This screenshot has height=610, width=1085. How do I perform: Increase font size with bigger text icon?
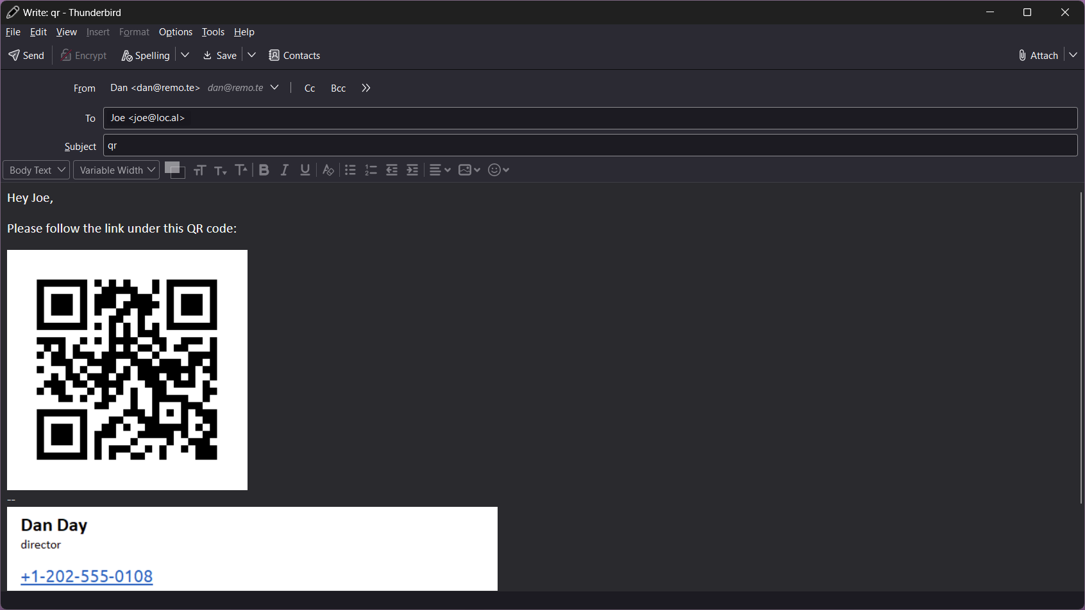(x=241, y=170)
